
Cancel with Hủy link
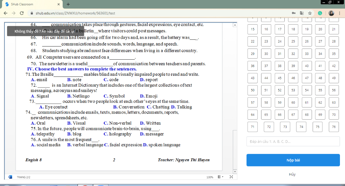click(x=292, y=174)
